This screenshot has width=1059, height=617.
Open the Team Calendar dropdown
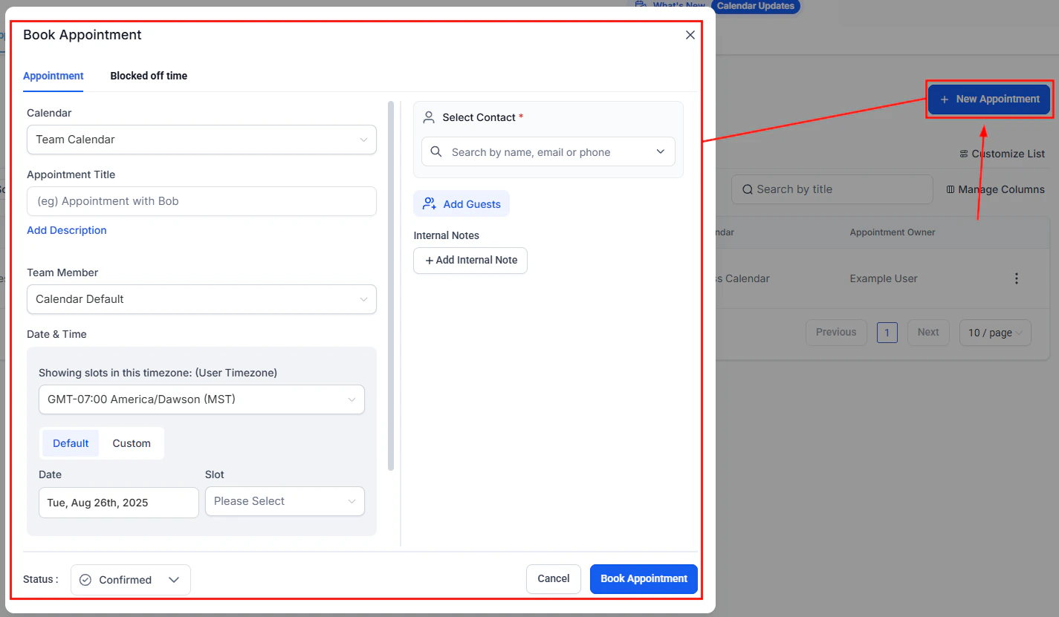(x=201, y=140)
